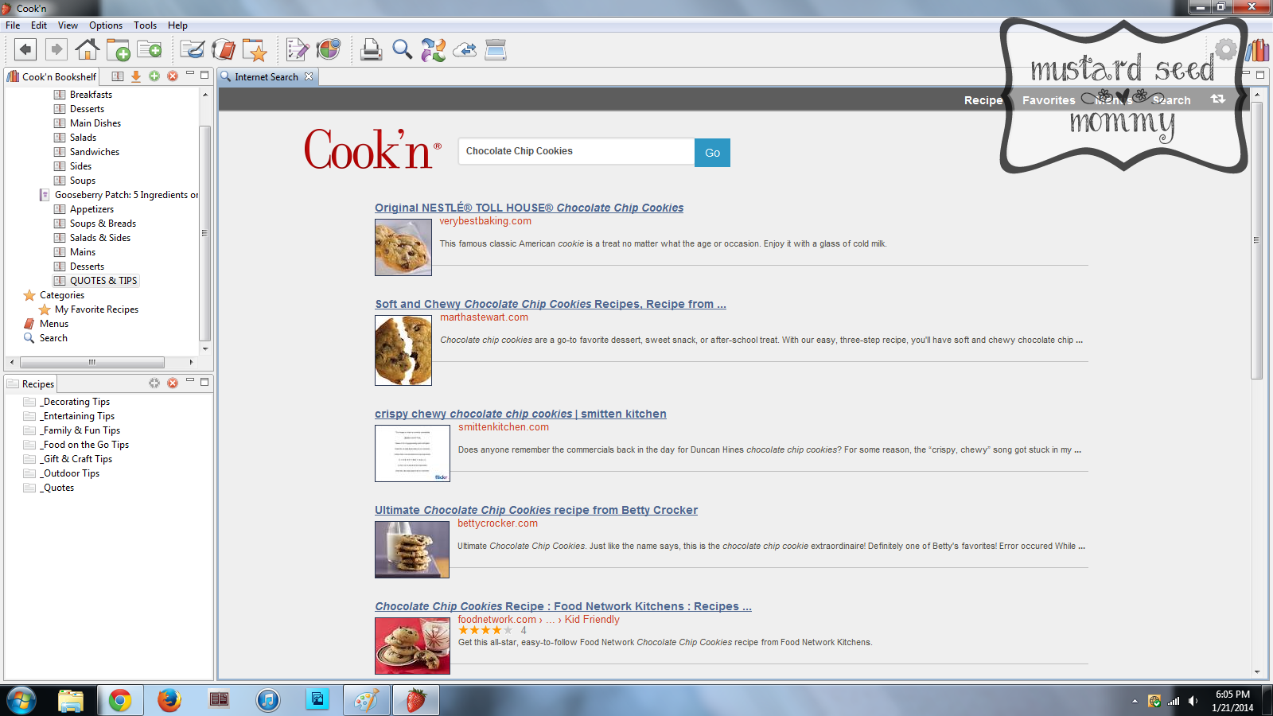1273x716 pixels.
Task: Open the crispy chewy smitten kitchen link
Action: (520, 414)
